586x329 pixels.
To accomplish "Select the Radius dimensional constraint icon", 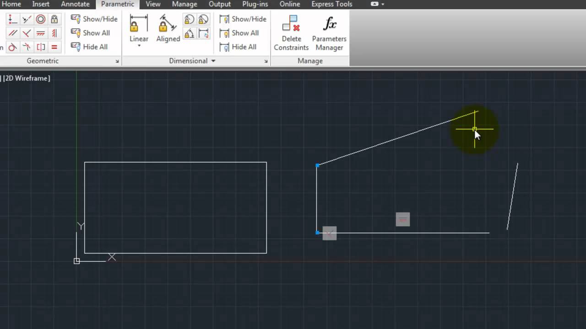I will pyautogui.click(x=189, y=19).
